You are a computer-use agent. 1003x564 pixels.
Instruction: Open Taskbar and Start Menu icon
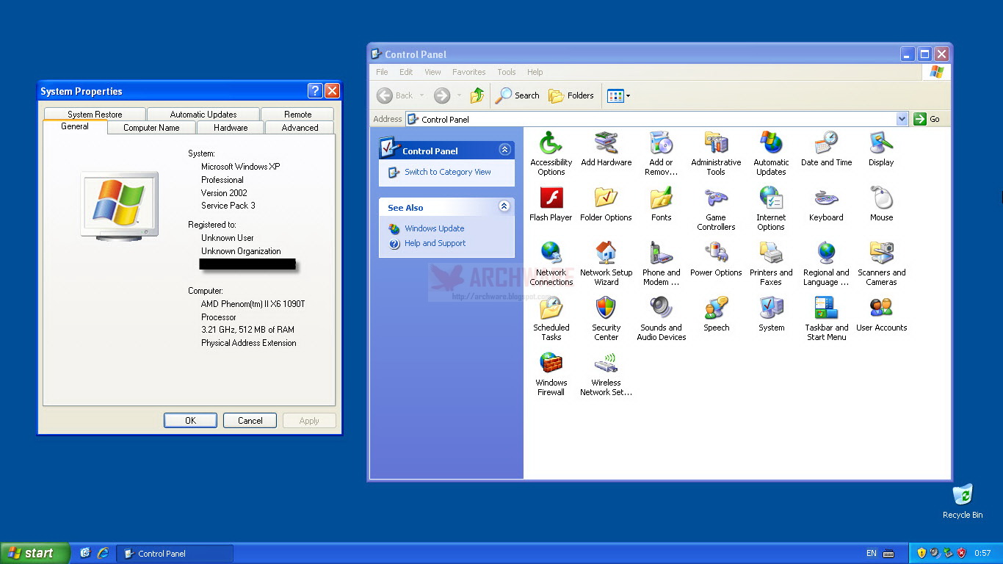826,318
